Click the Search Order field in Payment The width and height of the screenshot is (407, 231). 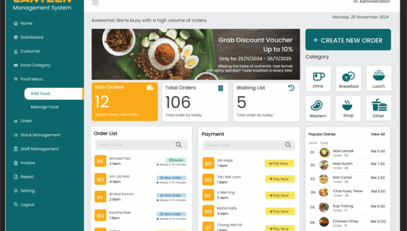tap(244, 145)
